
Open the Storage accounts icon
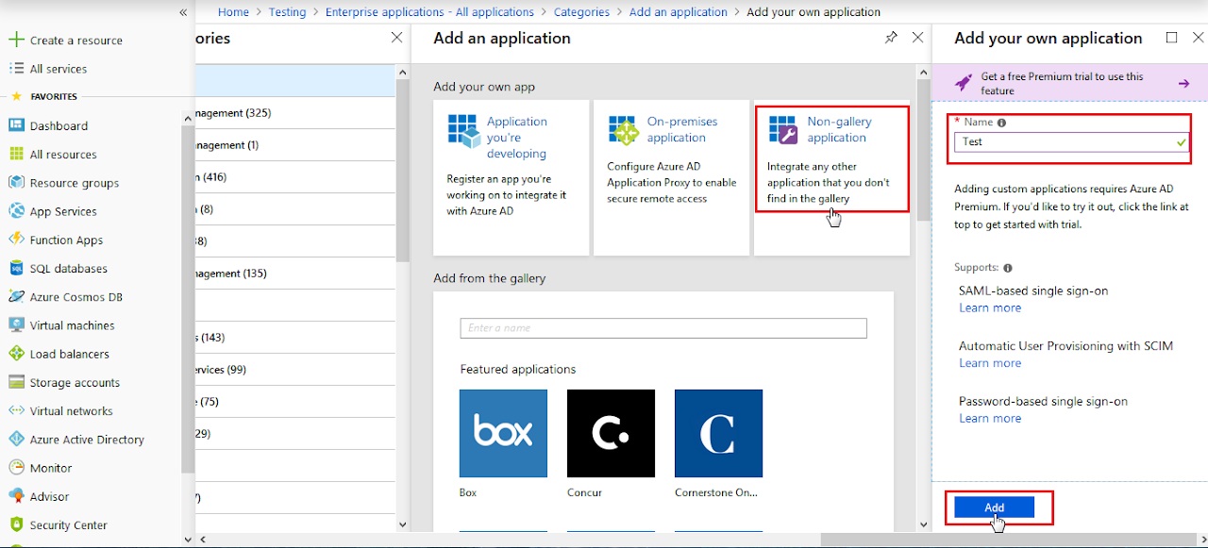click(15, 382)
